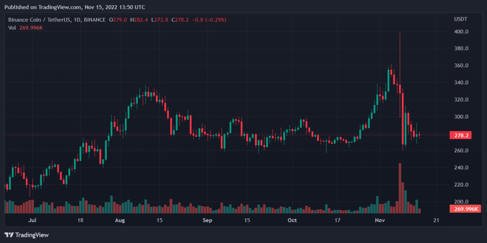Click the 220.0 price axis label
Viewport: 487px width, 243px height.
click(461, 185)
